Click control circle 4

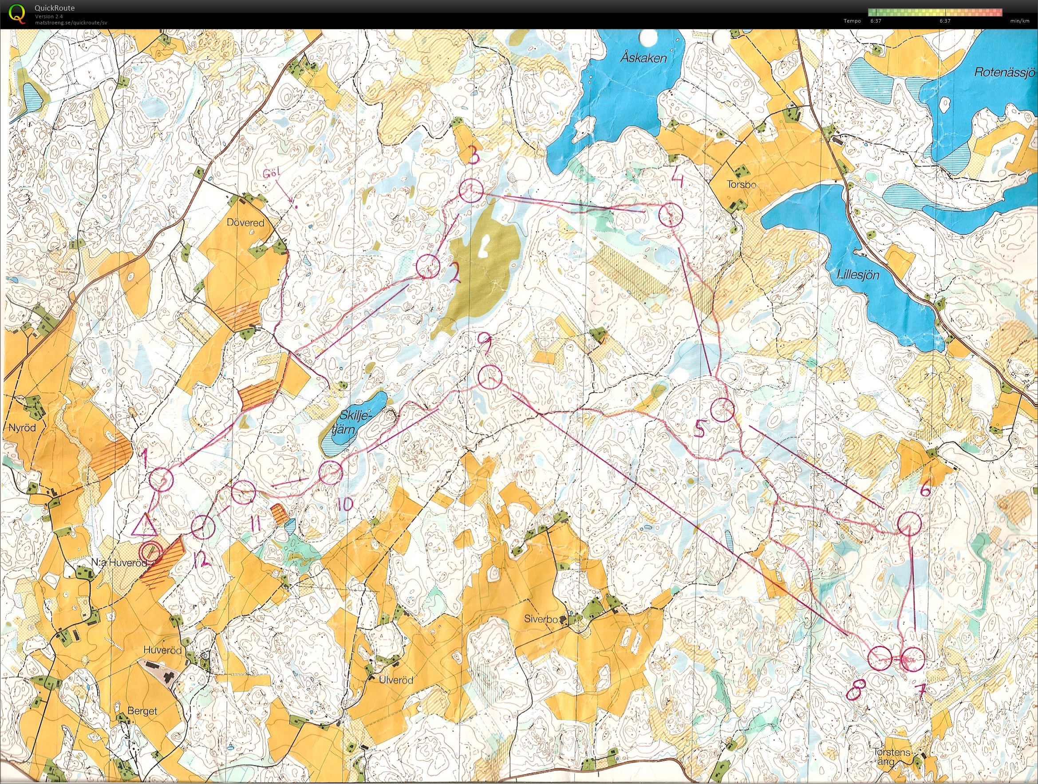(x=670, y=216)
